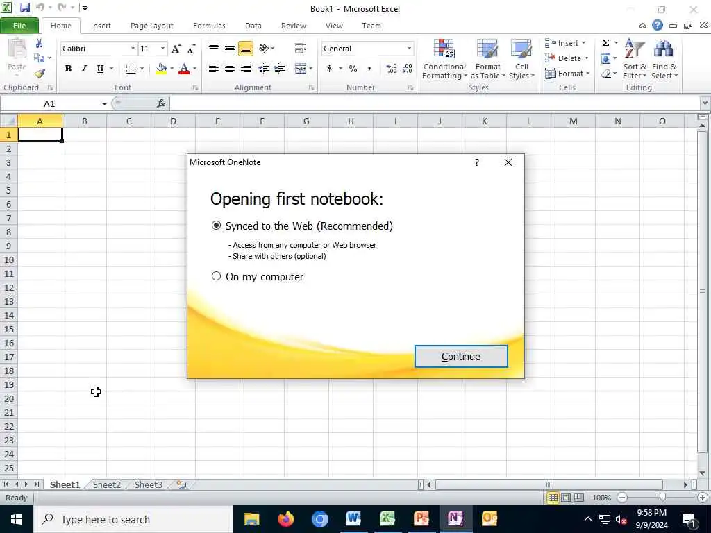Click Decrease Font Size icon
Image resolution: width=711 pixels, height=533 pixels.
(192, 49)
